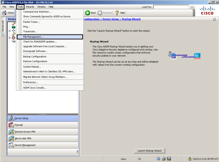Click the icon beneath the Device List label
The width and height of the screenshot is (219, 162).
(x=3, y=34)
